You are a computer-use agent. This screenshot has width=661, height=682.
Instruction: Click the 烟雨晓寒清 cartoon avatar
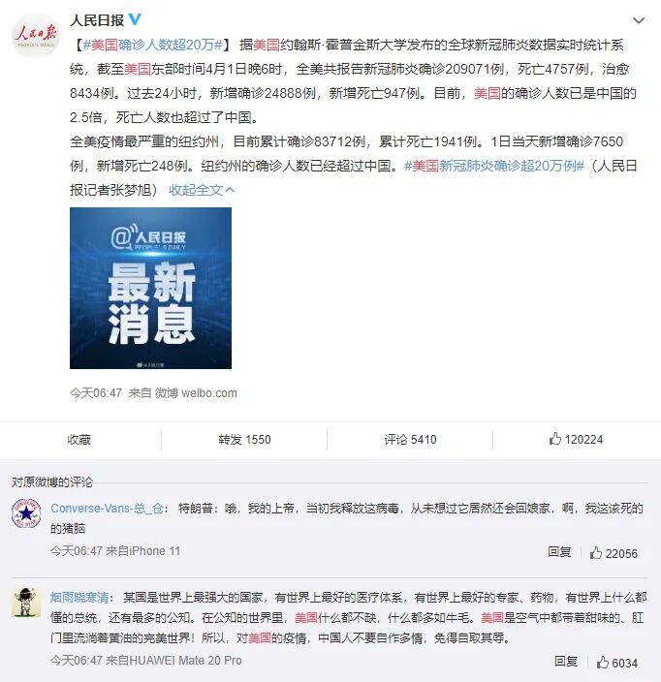tap(26, 602)
